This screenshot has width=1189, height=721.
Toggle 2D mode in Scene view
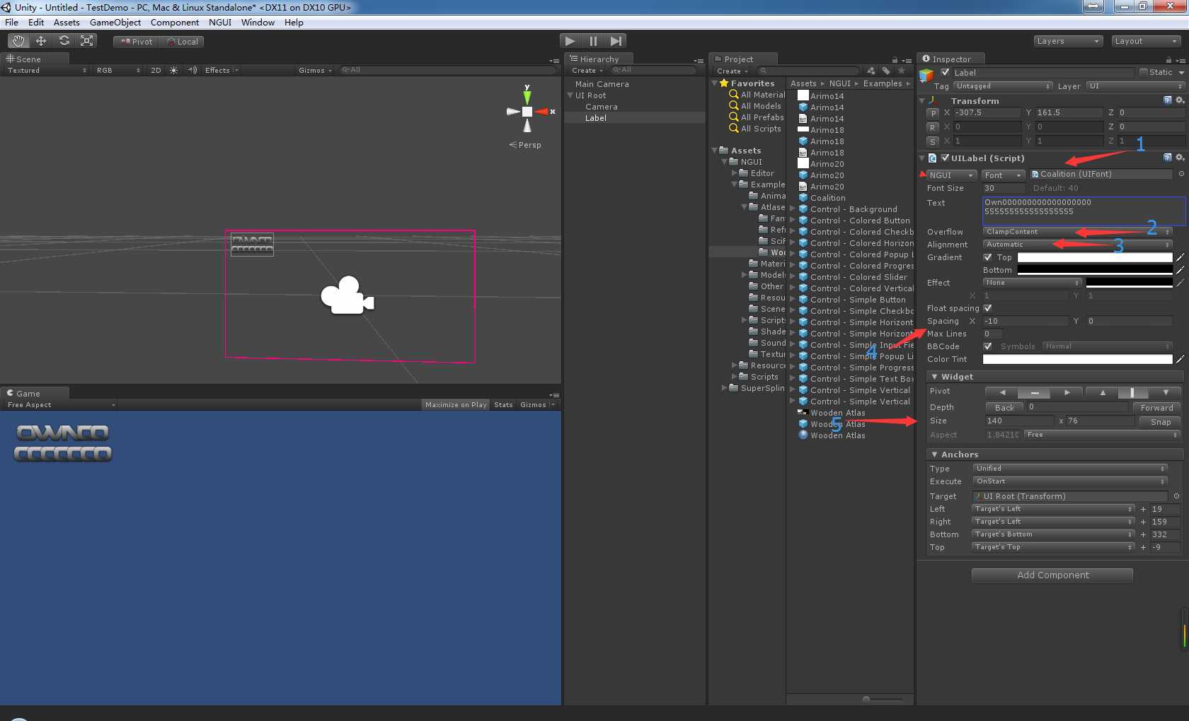pyautogui.click(x=156, y=70)
